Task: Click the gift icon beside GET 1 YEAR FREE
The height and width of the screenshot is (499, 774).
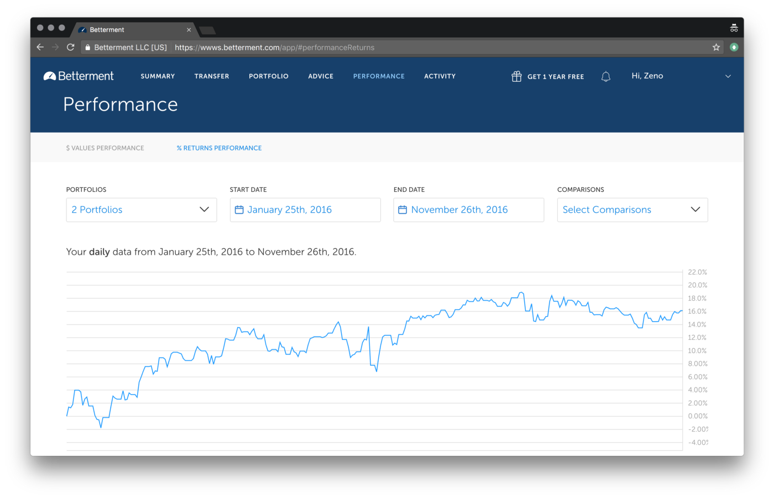Action: [x=516, y=76]
